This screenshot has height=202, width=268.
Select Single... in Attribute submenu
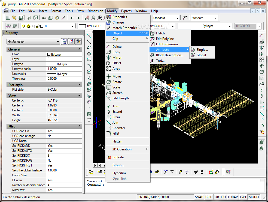coord(202,50)
